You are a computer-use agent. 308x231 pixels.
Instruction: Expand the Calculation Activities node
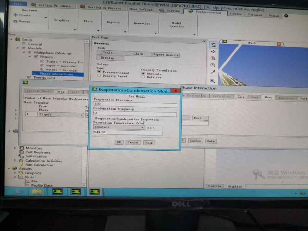point(15,160)
